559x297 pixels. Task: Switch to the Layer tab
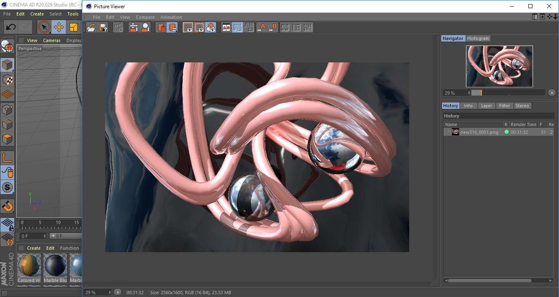(487, 106)
